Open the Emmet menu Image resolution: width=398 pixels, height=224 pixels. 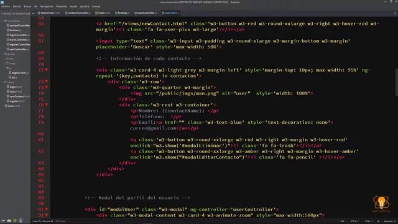pos(96,6)
